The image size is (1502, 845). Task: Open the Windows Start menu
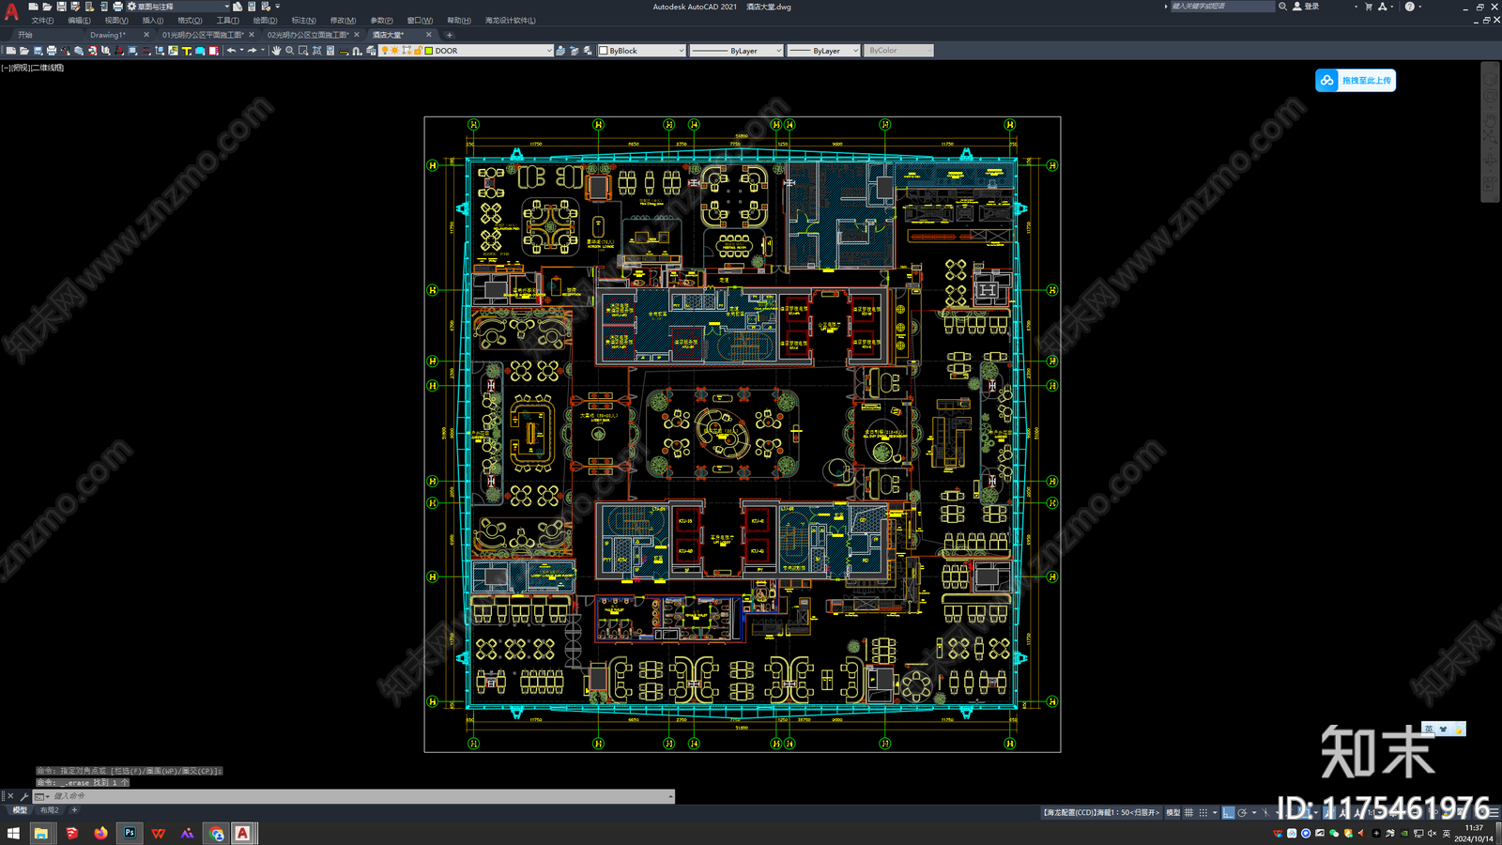pyautogui.click(x=13, y=833)
